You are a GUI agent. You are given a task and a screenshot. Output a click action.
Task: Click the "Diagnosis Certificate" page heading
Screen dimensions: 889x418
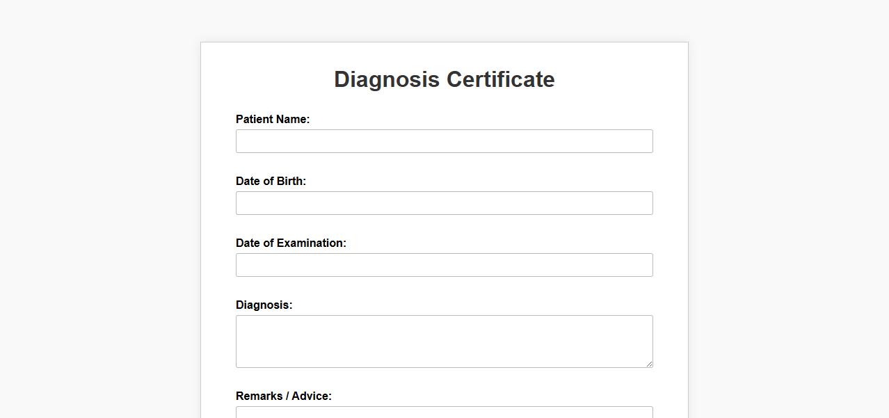tap(444, 79)
